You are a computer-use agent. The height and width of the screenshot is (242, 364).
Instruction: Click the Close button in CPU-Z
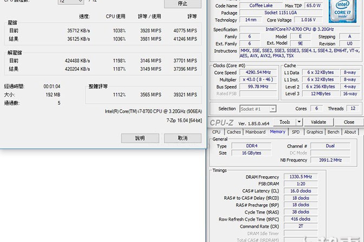pos(349,122)
